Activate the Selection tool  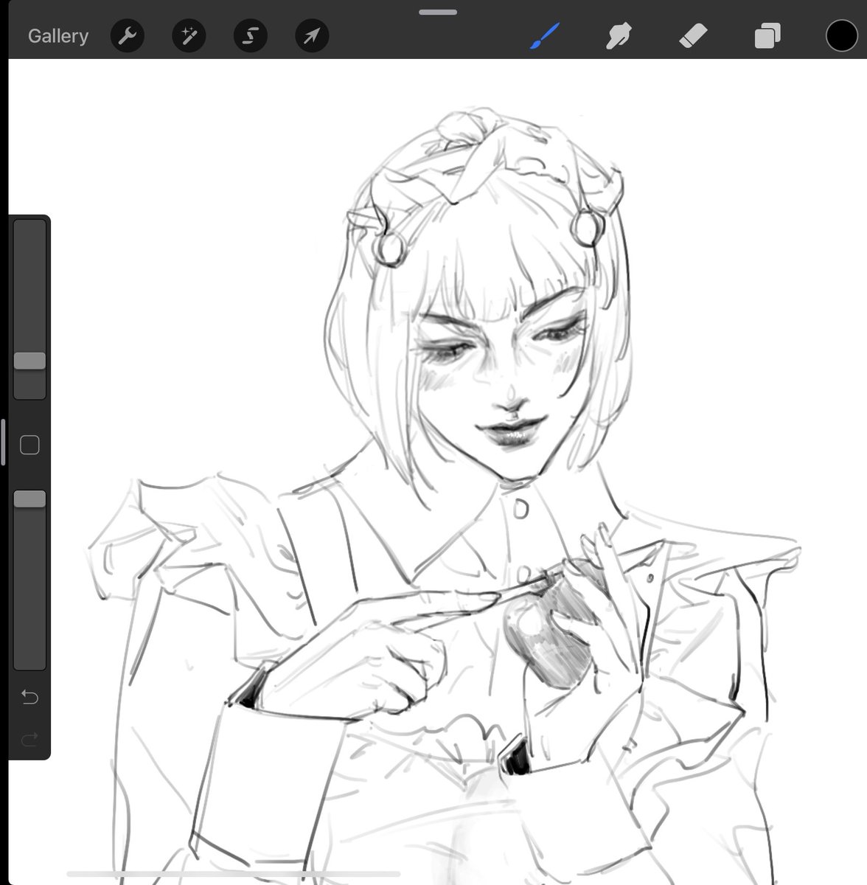(x=251, y=35)
